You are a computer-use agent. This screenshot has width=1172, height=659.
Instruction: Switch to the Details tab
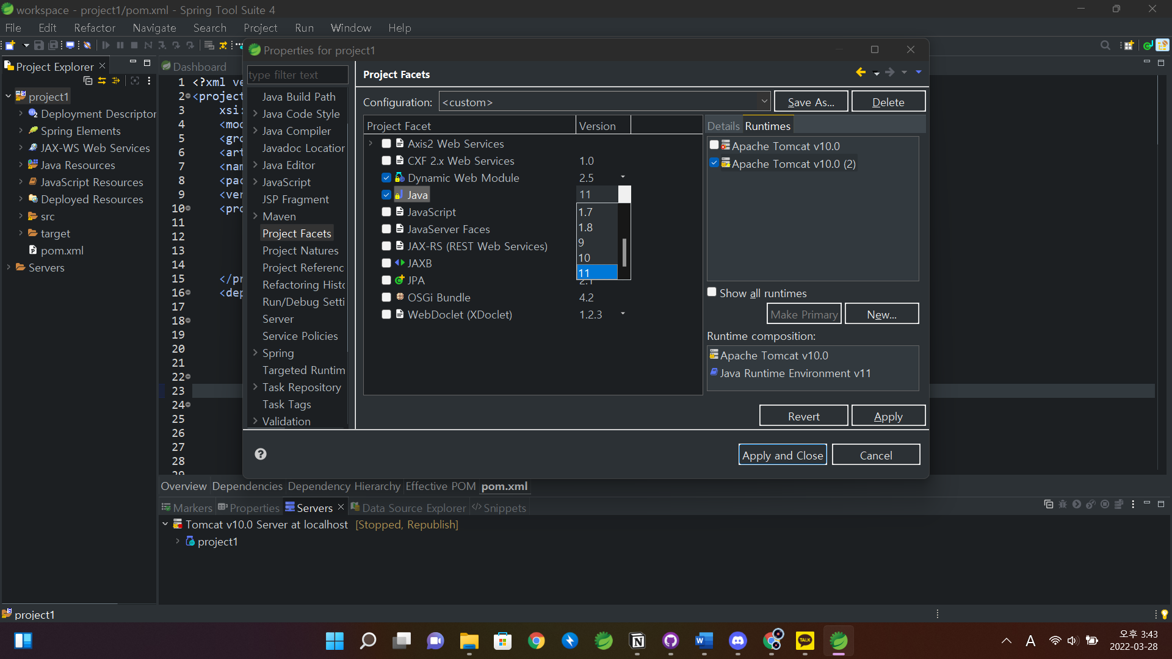click(x=723, y=126)
